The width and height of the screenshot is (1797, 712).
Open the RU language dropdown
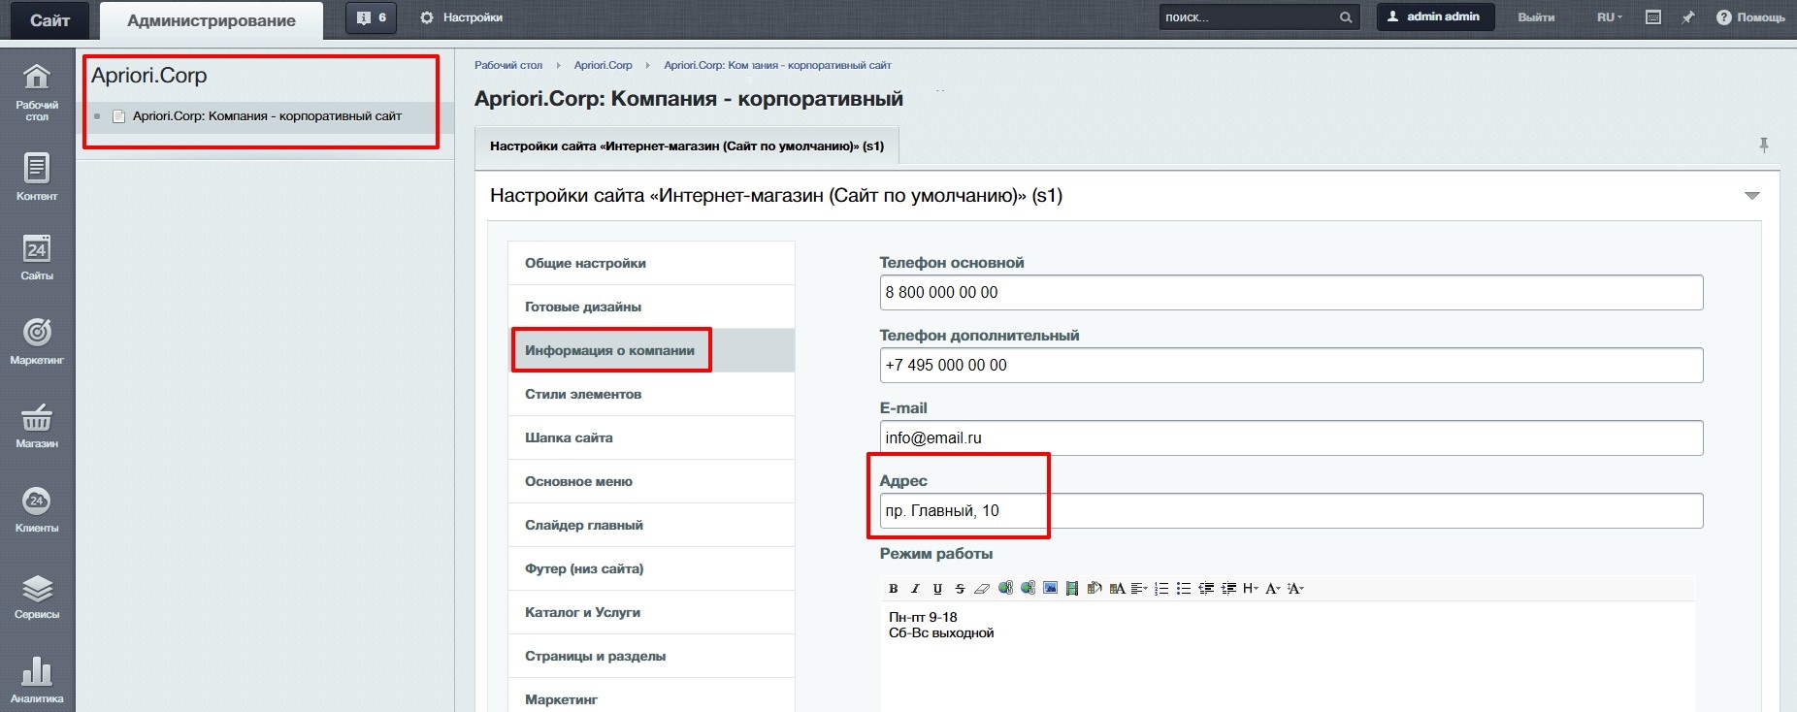[1609, 17]
